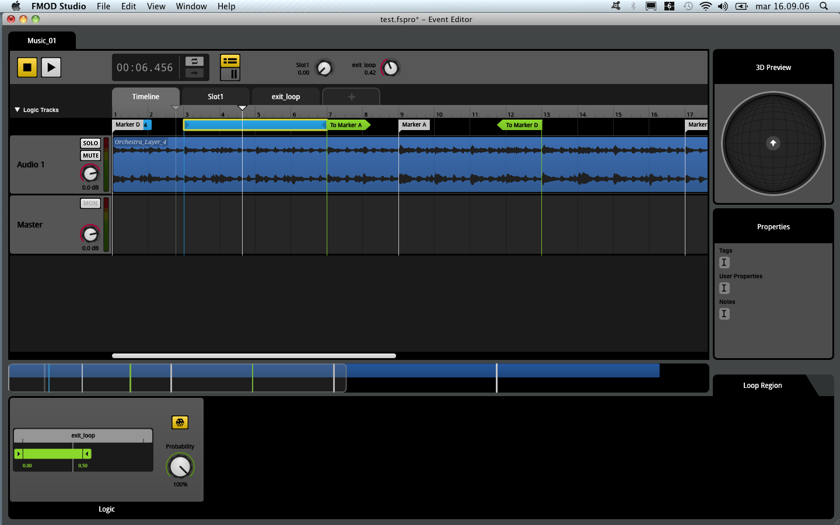Open the FMOD Studio application menu
Screen dimensions: 840x525
point(58,6)
